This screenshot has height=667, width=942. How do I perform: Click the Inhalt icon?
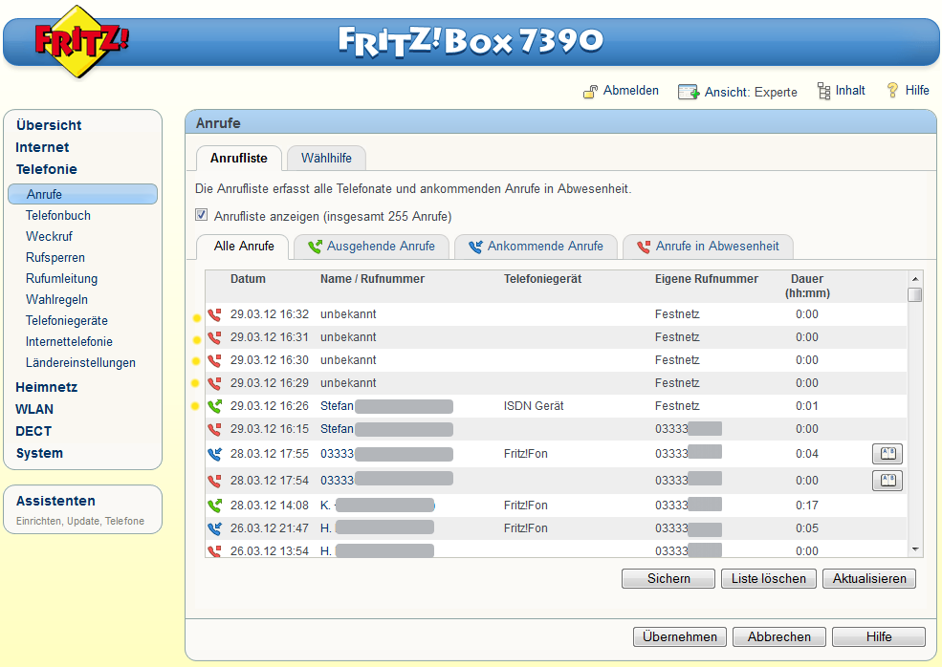point(822,90)
